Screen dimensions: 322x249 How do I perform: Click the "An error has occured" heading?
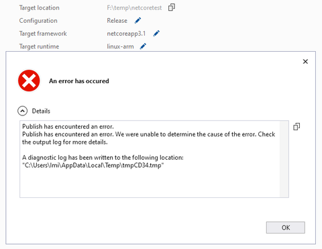(x=79, y=81)
